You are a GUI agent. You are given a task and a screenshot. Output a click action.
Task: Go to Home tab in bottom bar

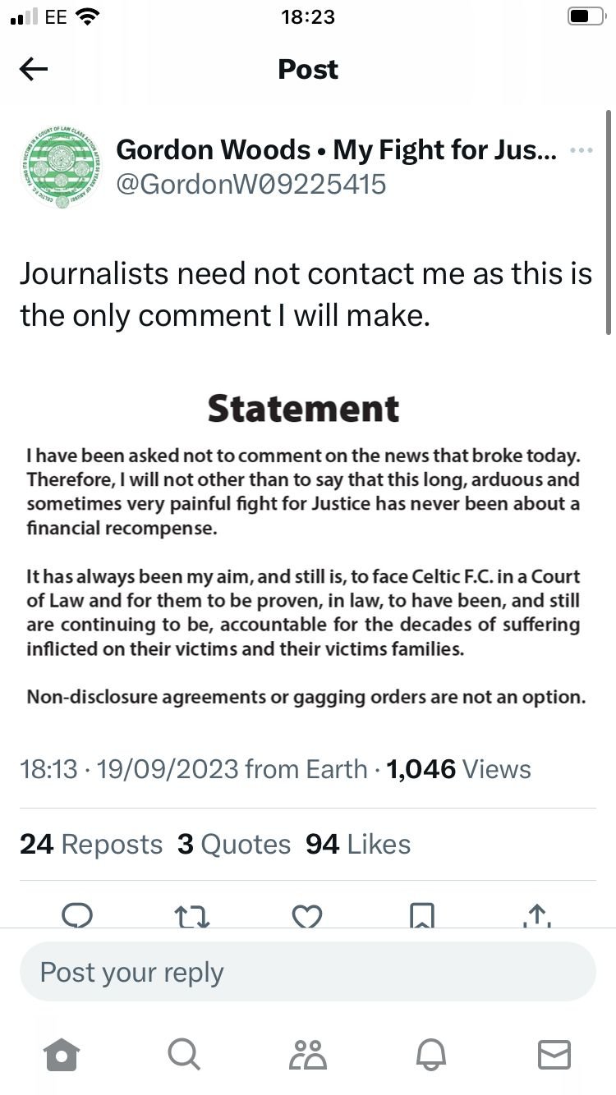(62, 1054)
